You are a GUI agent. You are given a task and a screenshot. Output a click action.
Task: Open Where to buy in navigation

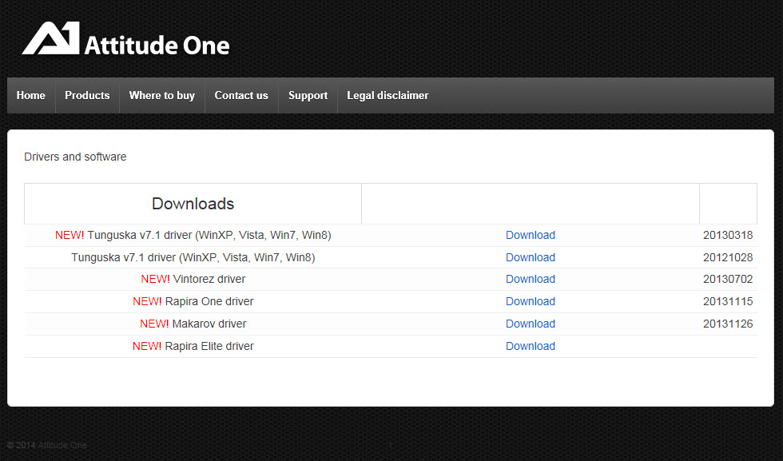tap(161, 95)
